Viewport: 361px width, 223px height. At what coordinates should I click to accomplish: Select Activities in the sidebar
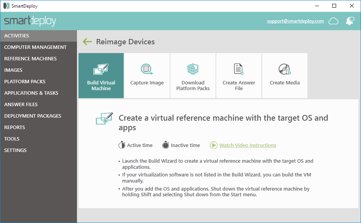click(38, 36)
